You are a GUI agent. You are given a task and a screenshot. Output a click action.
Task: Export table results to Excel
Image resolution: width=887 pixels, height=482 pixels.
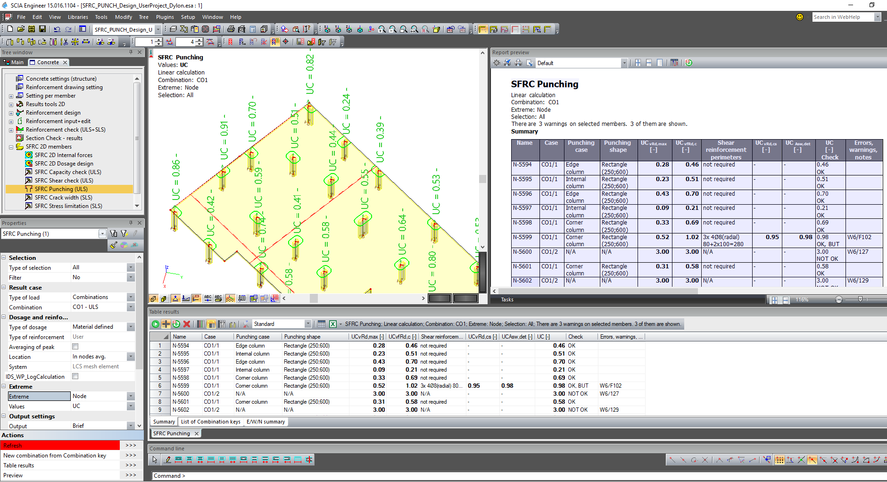coord(333,324)
